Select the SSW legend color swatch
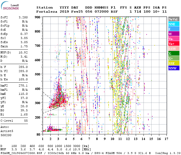This screenshot has width=181, height=155. tap(174, 49)
